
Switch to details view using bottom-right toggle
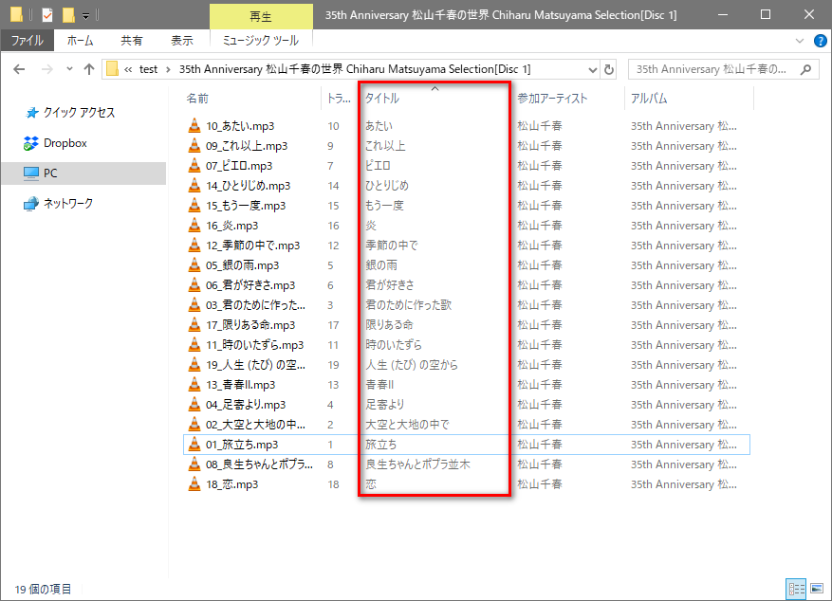(797, 589)
